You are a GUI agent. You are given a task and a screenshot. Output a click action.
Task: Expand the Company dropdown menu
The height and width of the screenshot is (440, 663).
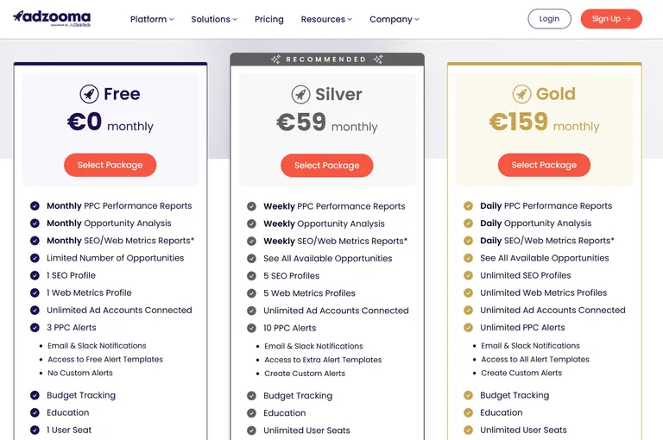(x=394, y=19)
